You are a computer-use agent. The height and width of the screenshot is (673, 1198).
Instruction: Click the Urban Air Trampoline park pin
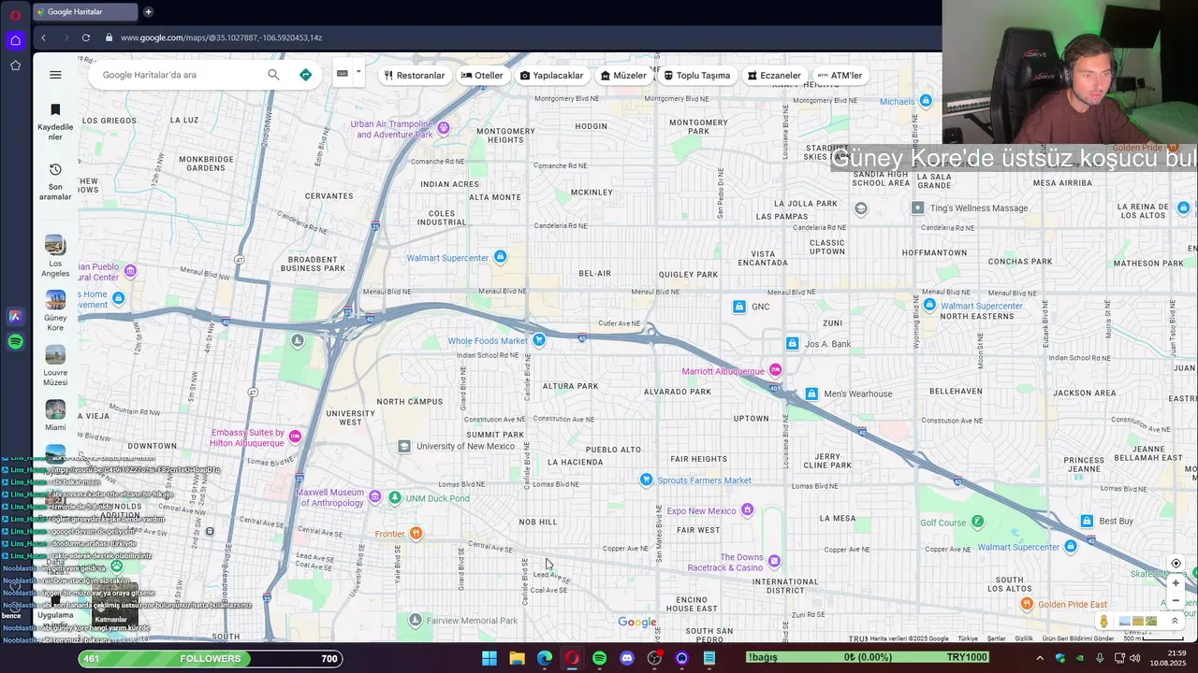point(444,127)
